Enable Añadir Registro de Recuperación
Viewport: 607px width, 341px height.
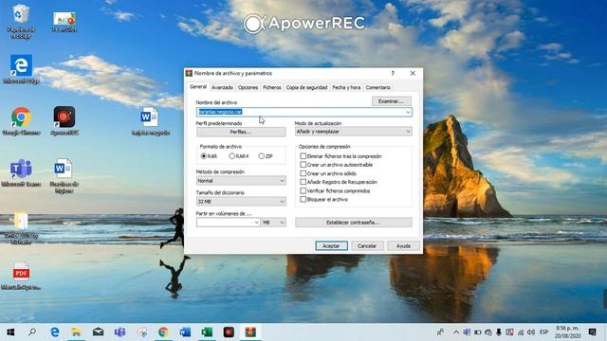tap(303, 182)
